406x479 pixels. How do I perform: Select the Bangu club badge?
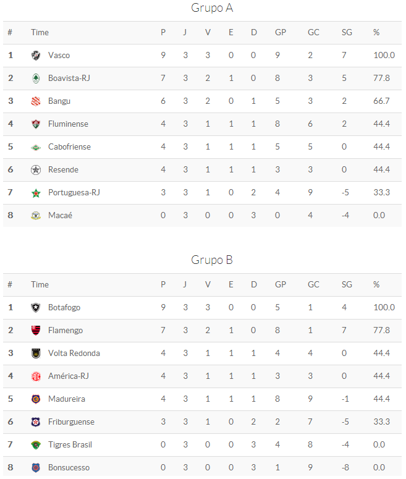click(36, 101)
